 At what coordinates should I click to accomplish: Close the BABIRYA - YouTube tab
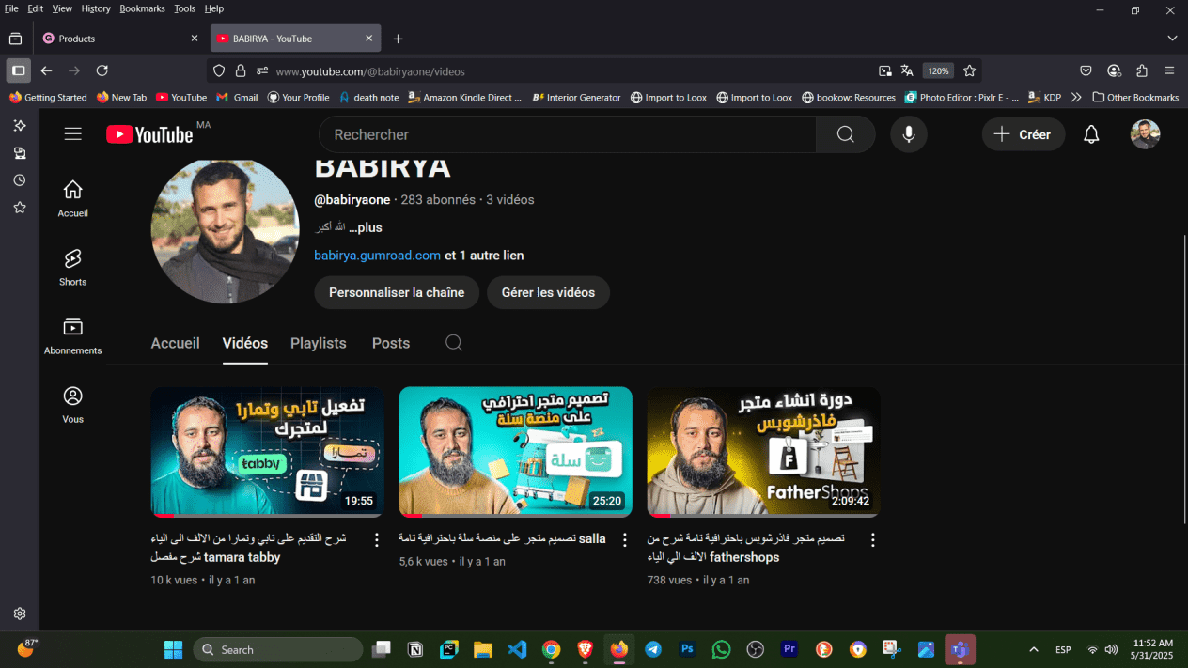pos(369,39)
